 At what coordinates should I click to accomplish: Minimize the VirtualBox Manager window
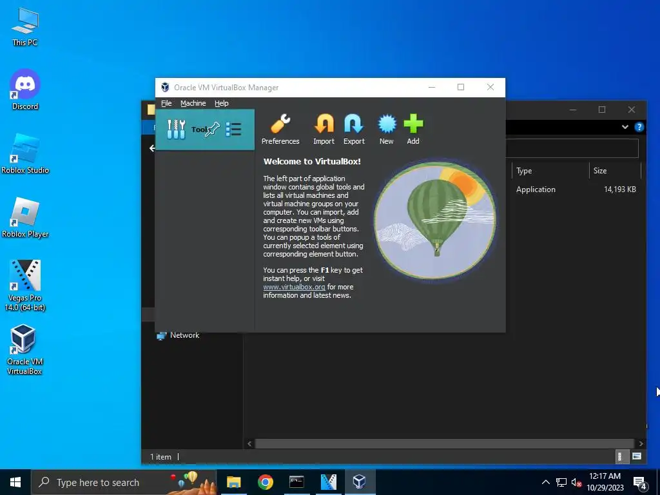(431, 87)
